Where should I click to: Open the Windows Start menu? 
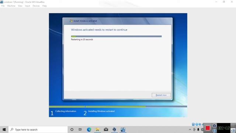click(4, 130)
